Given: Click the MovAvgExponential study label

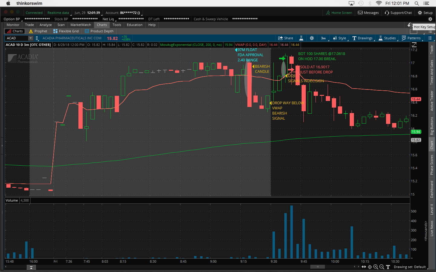Looking at the screenshot, I should 191,45.
